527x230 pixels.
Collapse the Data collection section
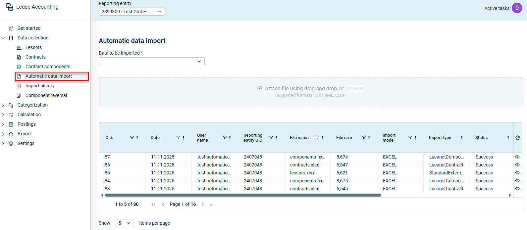3,38
